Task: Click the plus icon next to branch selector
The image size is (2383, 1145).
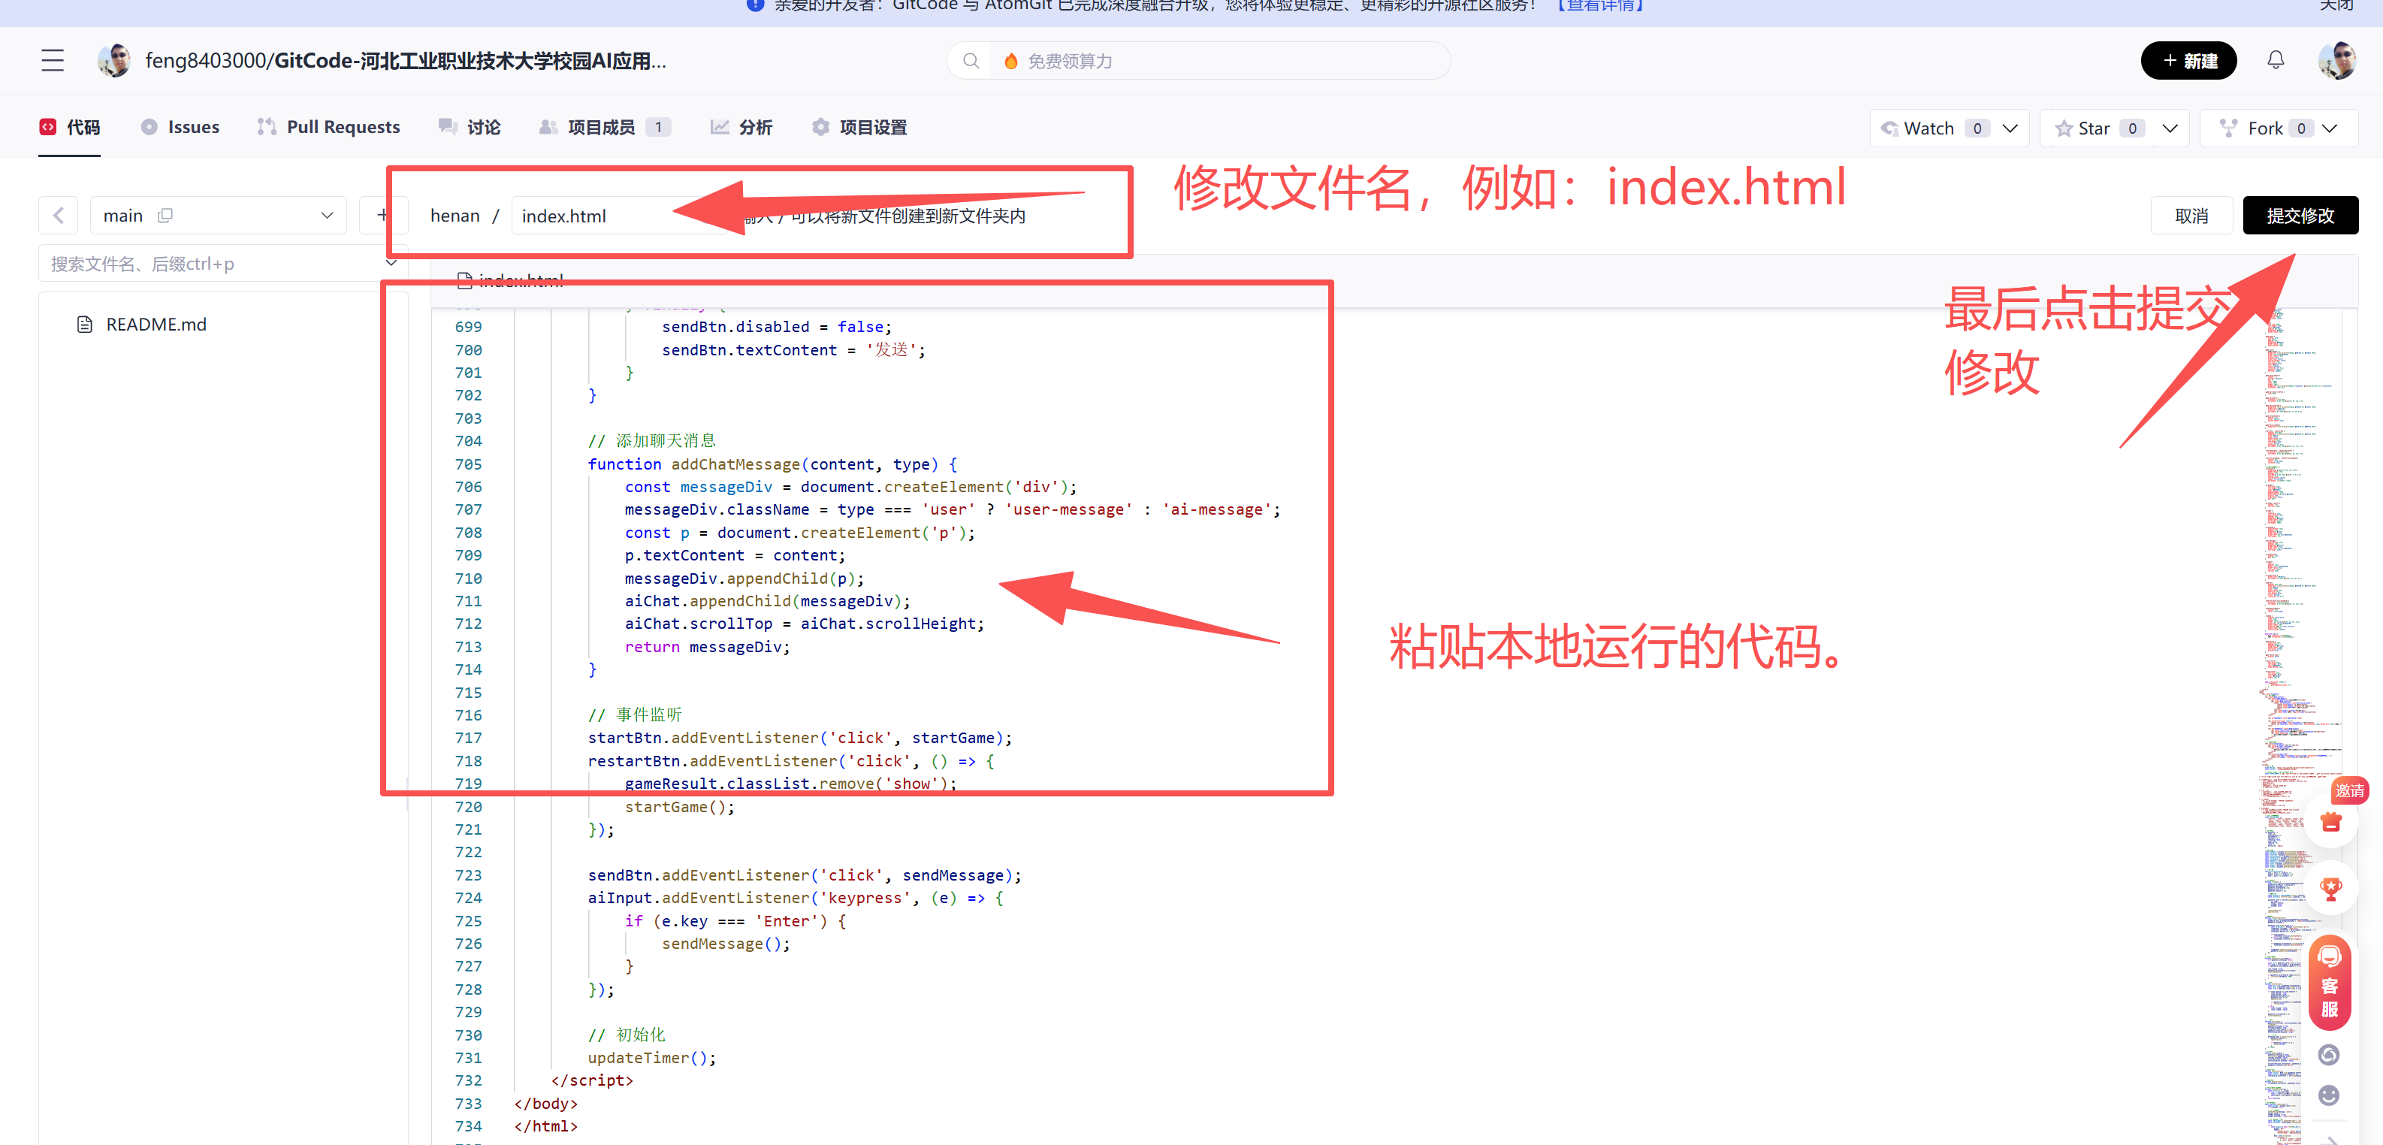Action: 382,216
